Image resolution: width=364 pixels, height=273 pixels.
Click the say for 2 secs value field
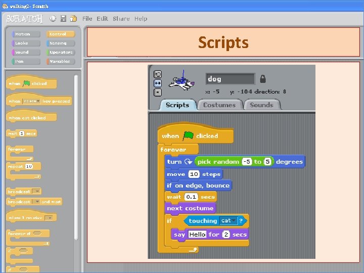(226, 235)
